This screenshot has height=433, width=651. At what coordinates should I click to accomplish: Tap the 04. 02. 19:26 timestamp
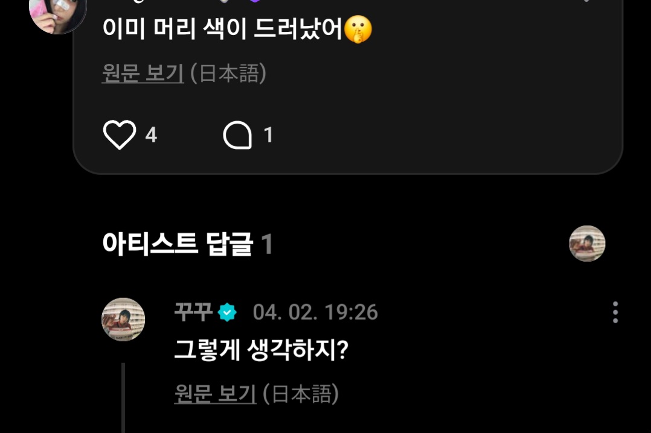315,312
